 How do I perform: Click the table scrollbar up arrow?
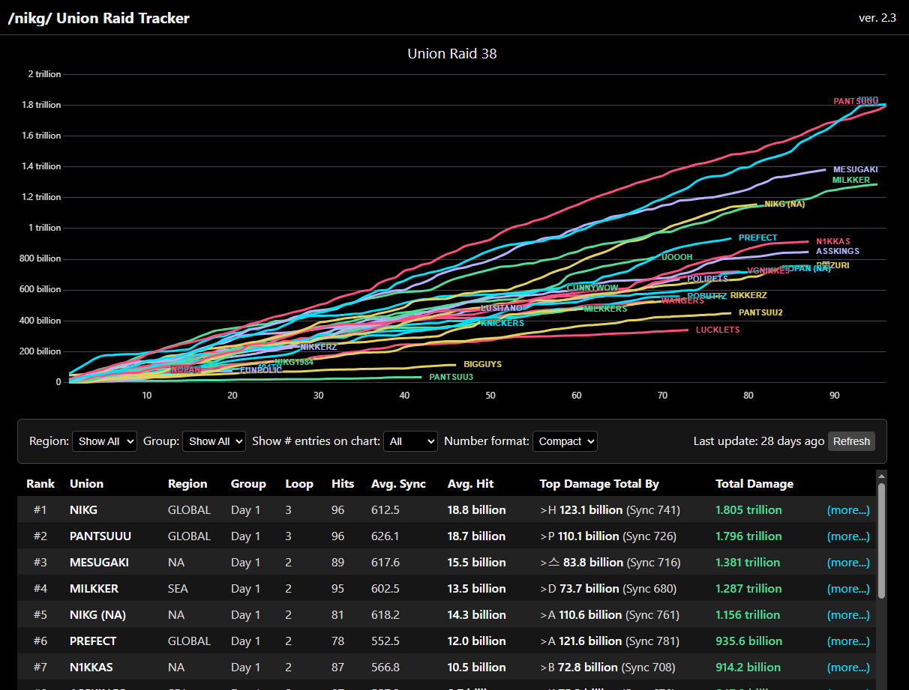click(x=881, y=476)
